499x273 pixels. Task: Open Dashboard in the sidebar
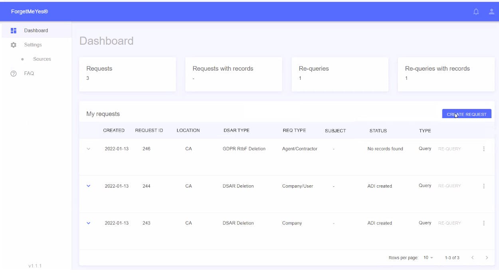(x=36, y=30)
